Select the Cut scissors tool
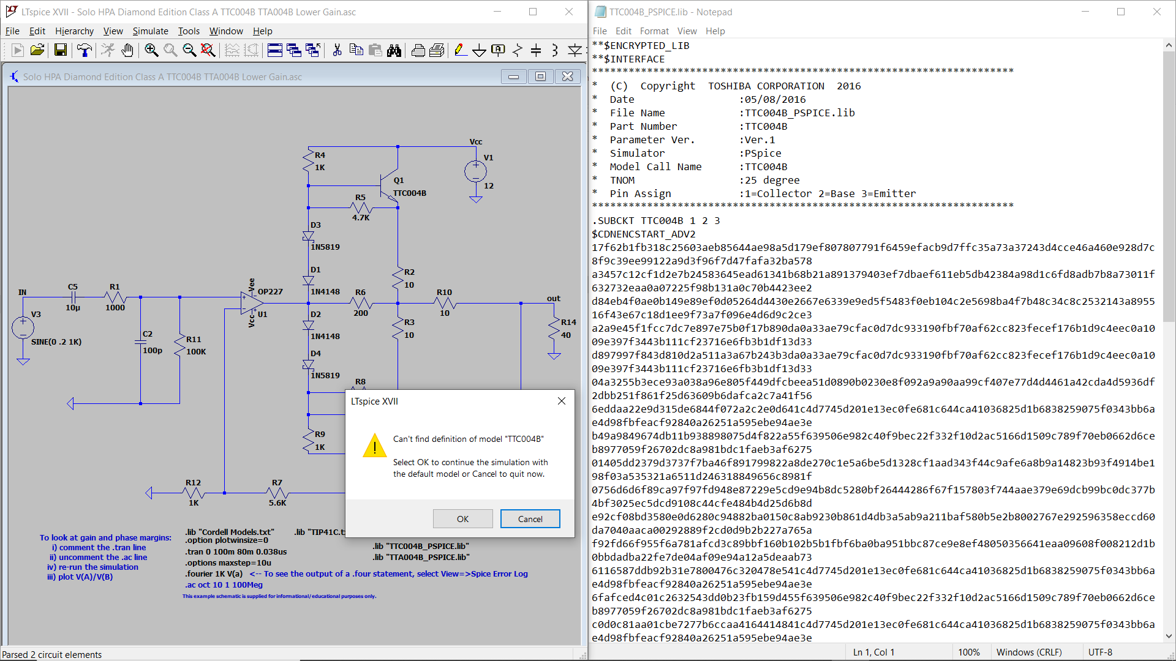Image resolution: width=1176 pixels, height=661 pixels. 337,50
